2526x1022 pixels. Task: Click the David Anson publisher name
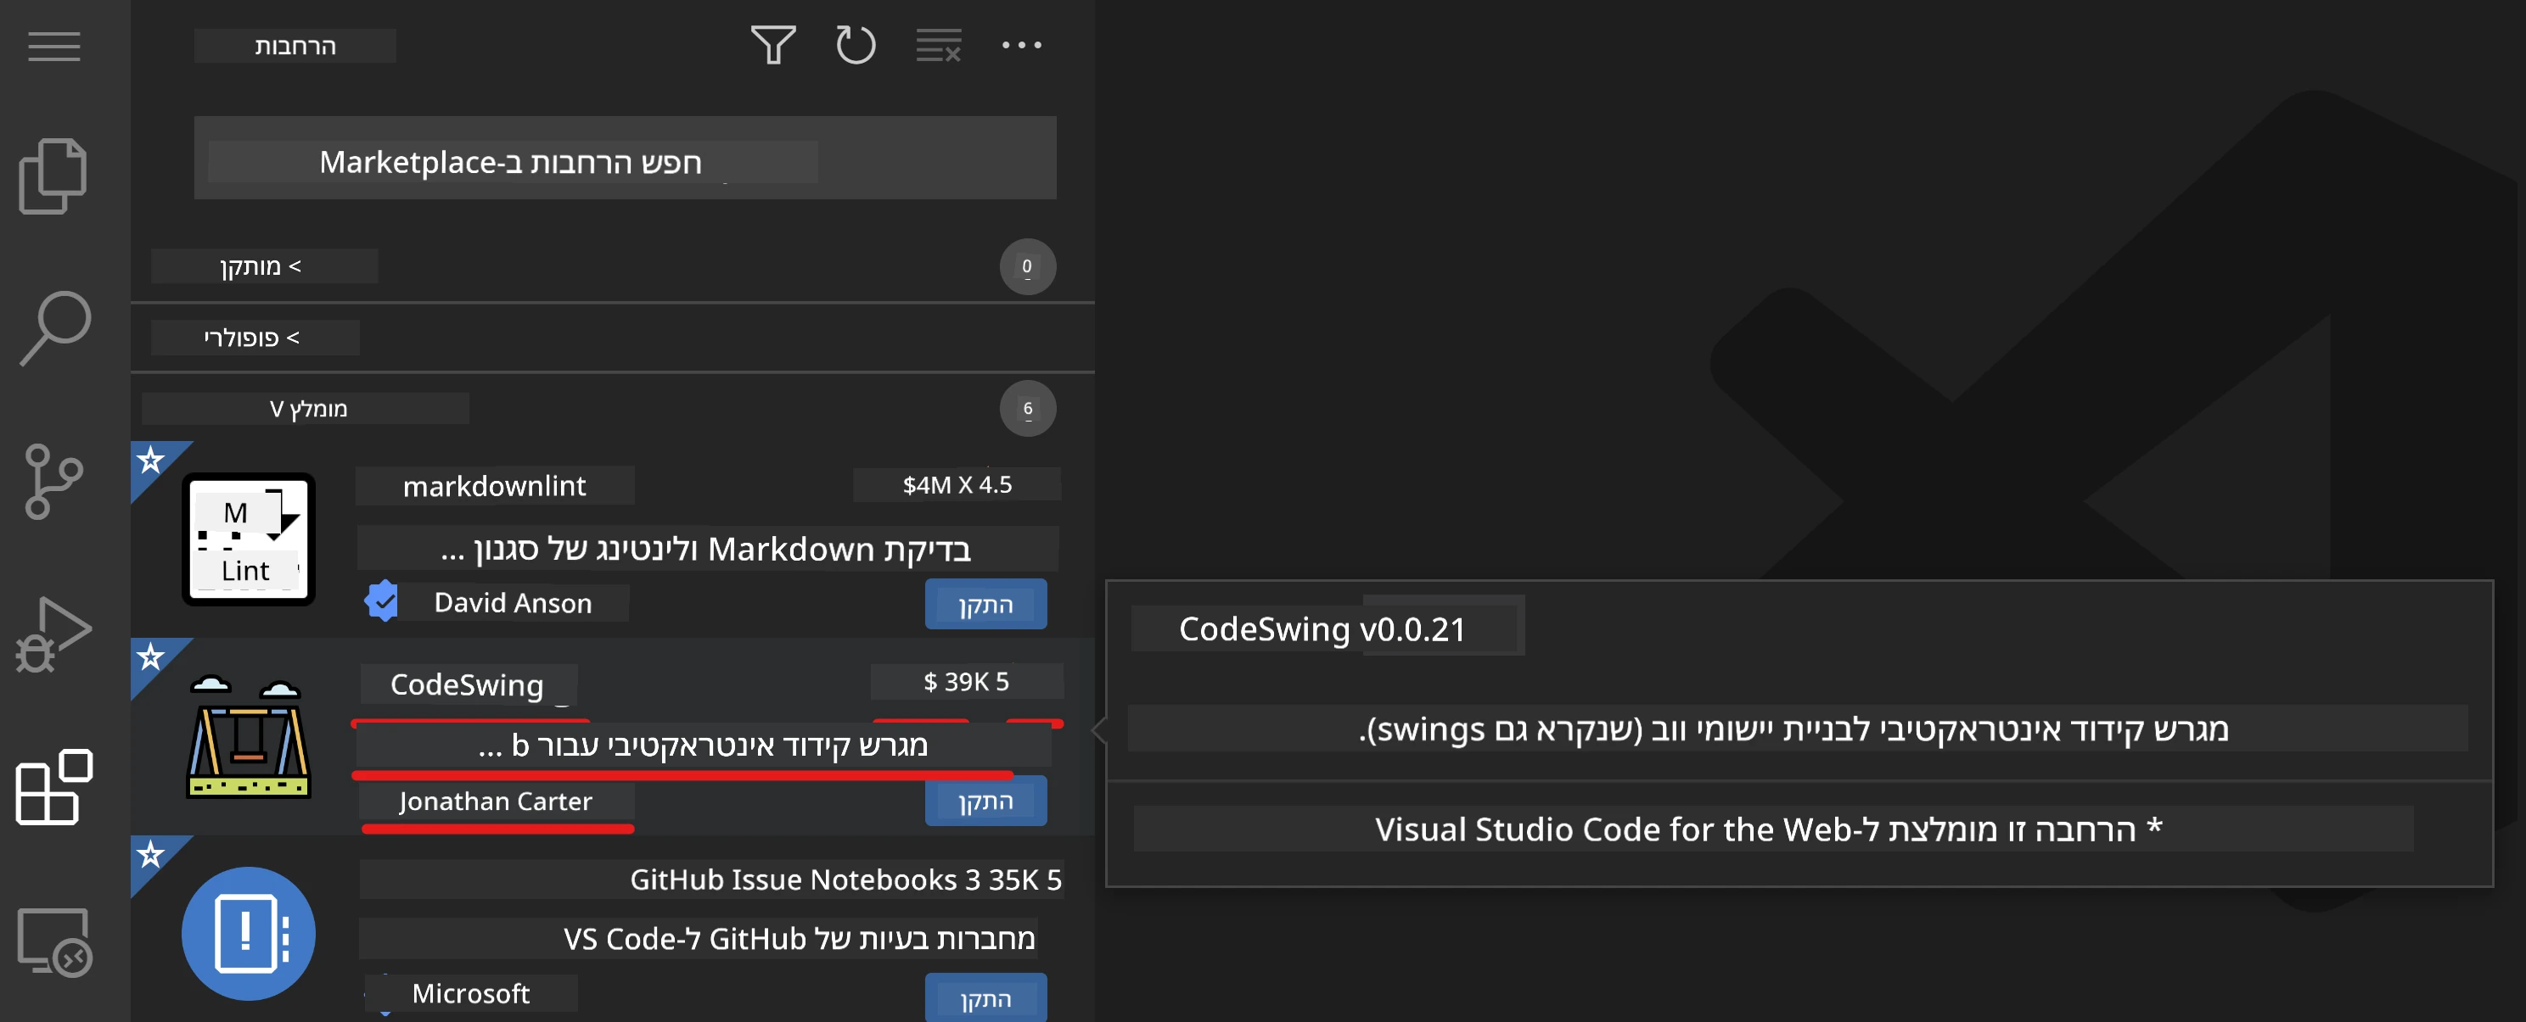pyautogui.click(x=513, y=603)
